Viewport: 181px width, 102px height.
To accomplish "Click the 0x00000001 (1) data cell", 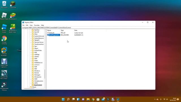I will [79, 35].
